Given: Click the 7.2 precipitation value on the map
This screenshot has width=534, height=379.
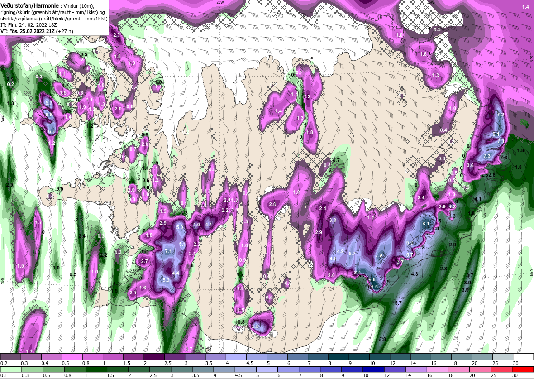Looking at the screenshot, I should tap(500, 115).
